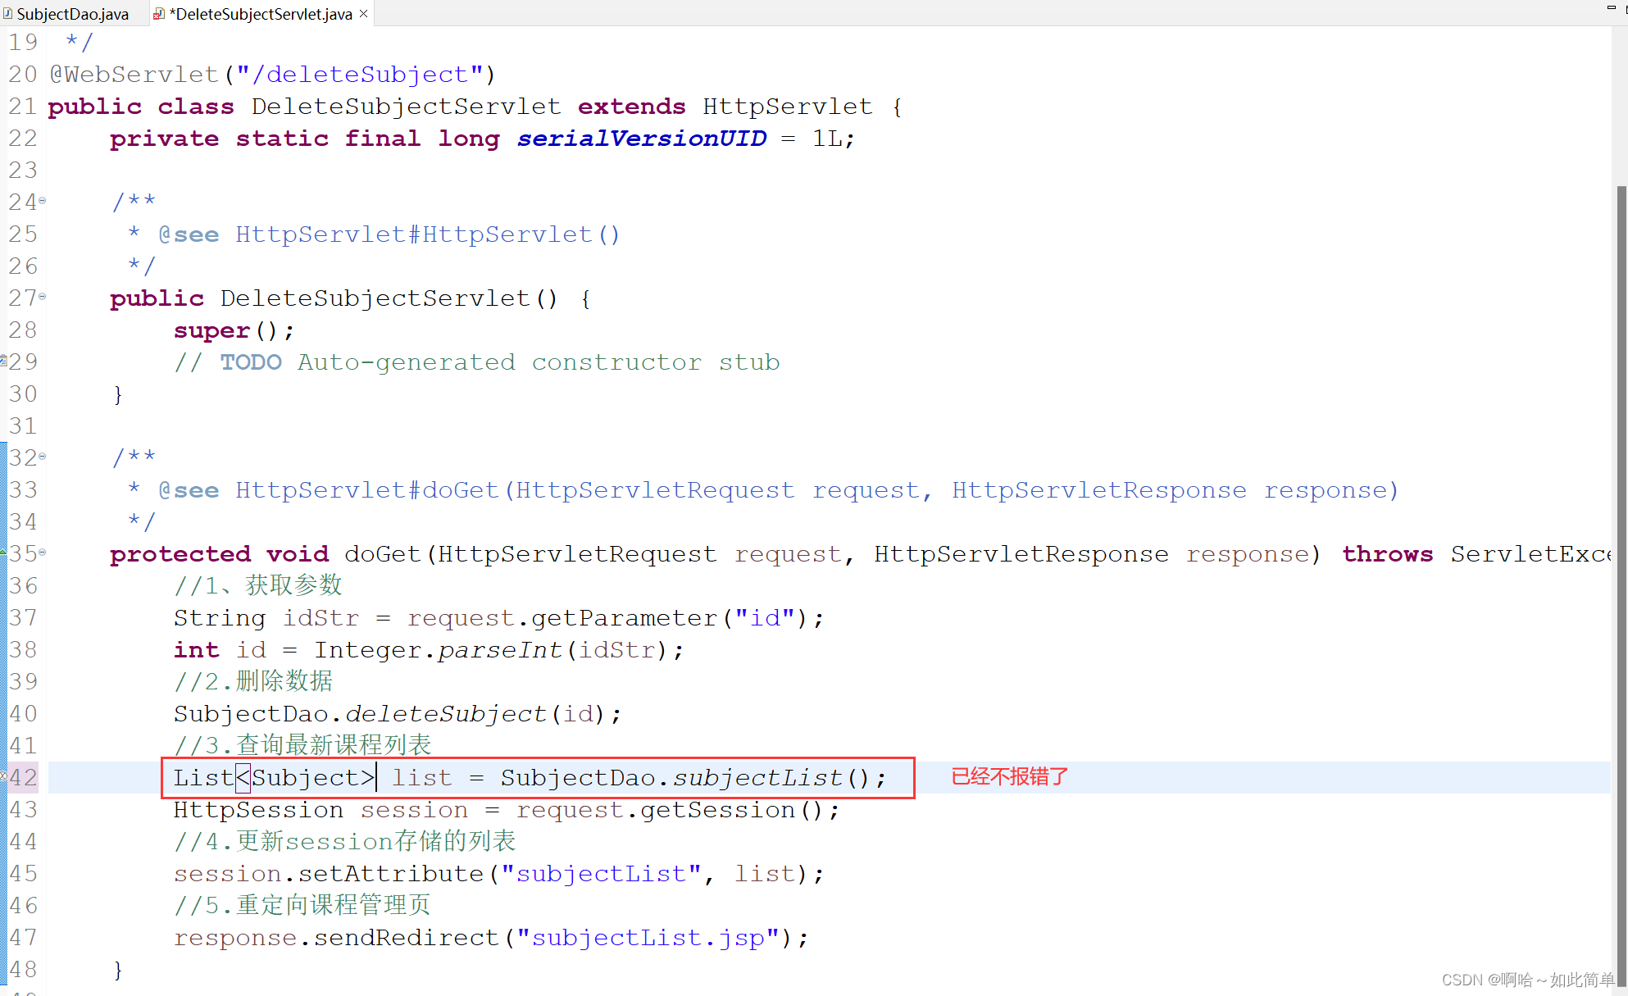Minimize the editor area
The height and width of the screenshot is (996, 1628).
[x=1611, y=7]
